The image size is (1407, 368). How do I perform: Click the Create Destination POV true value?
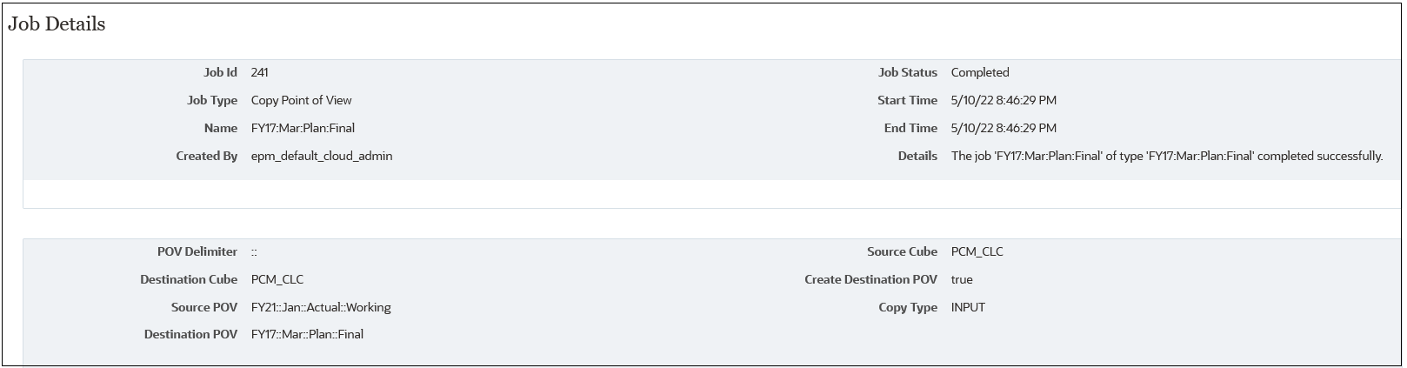[962, 280]
